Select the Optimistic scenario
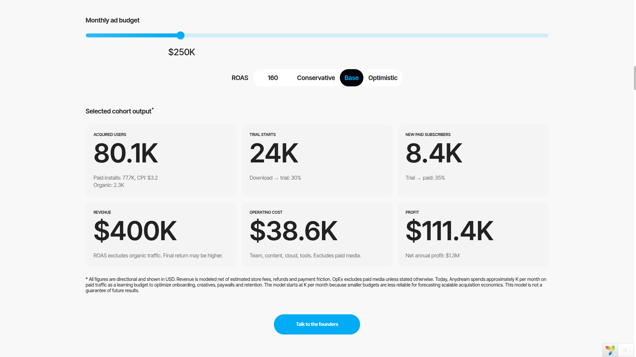 click(x=383, y=78)
